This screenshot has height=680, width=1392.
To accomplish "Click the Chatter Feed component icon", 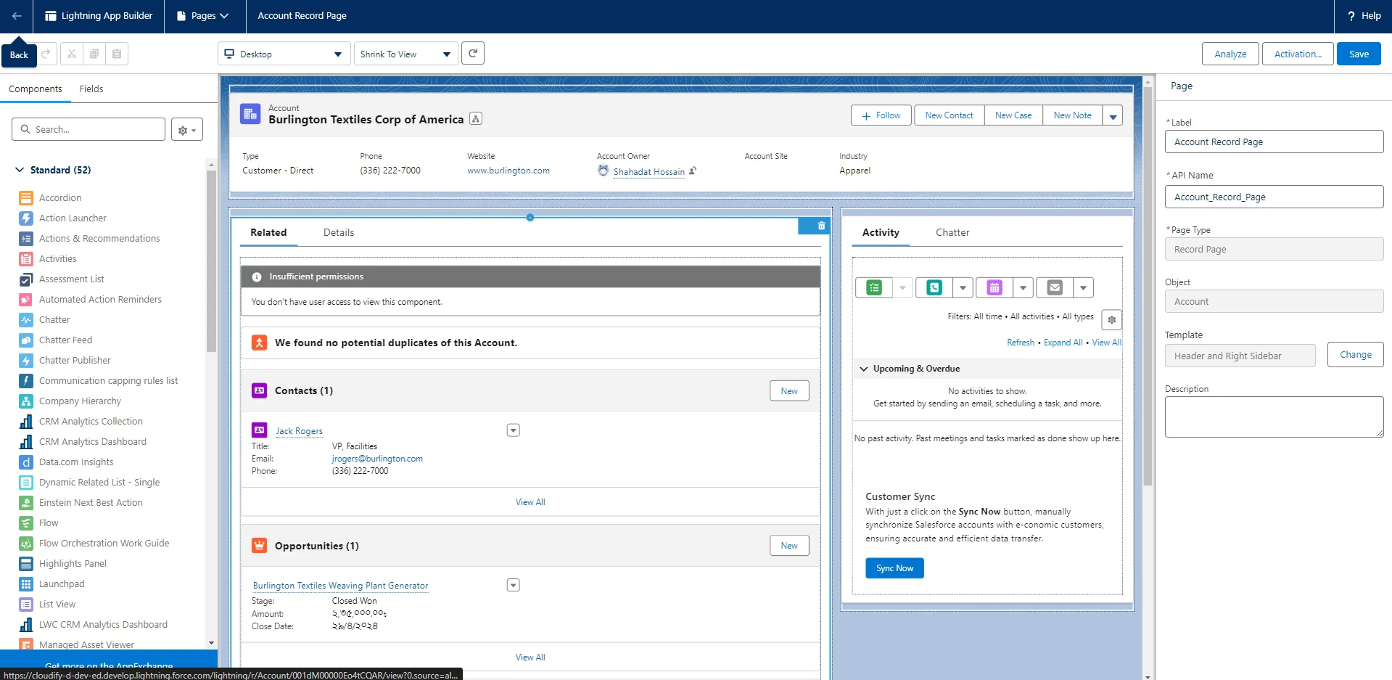I will pos(26,340).
